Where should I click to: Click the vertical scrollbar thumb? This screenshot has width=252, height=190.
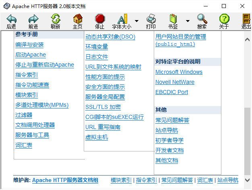pos(247,141)
